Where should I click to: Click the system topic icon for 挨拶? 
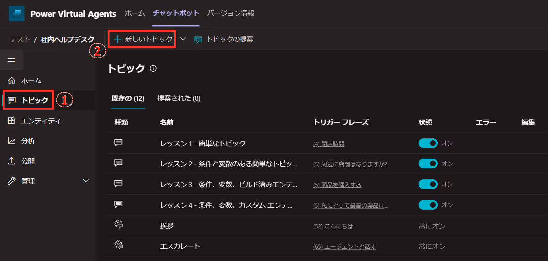[x=118, y=225]
